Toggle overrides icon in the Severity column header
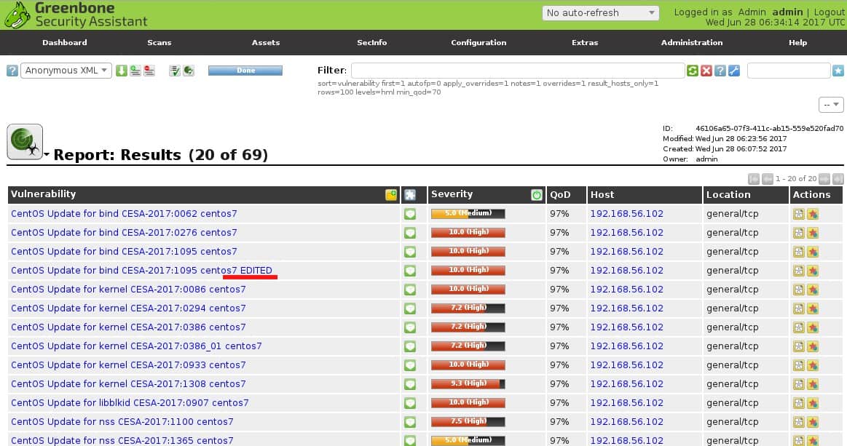The height and width of the screenshot is (446, 847). tap(537, 195)
